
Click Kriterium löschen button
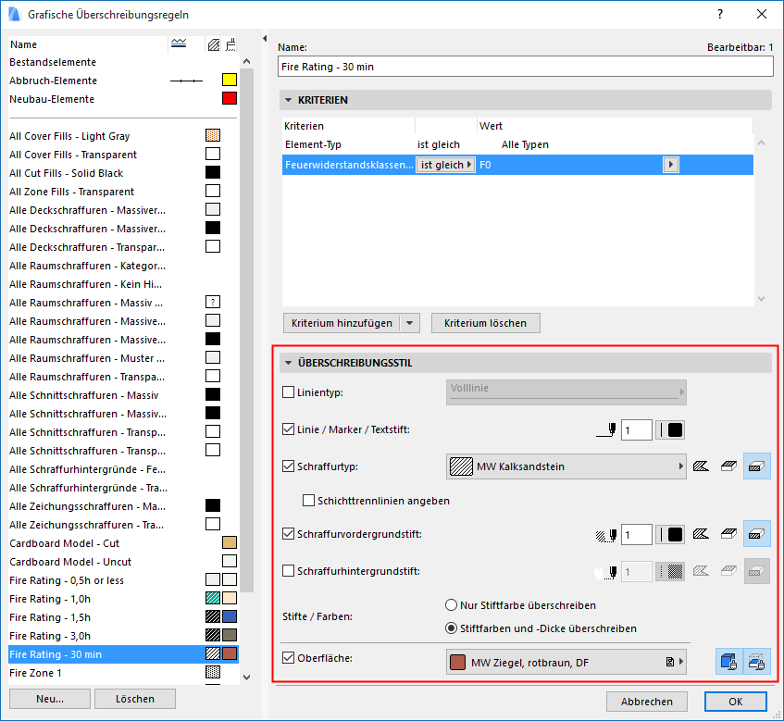pos(486,323)
